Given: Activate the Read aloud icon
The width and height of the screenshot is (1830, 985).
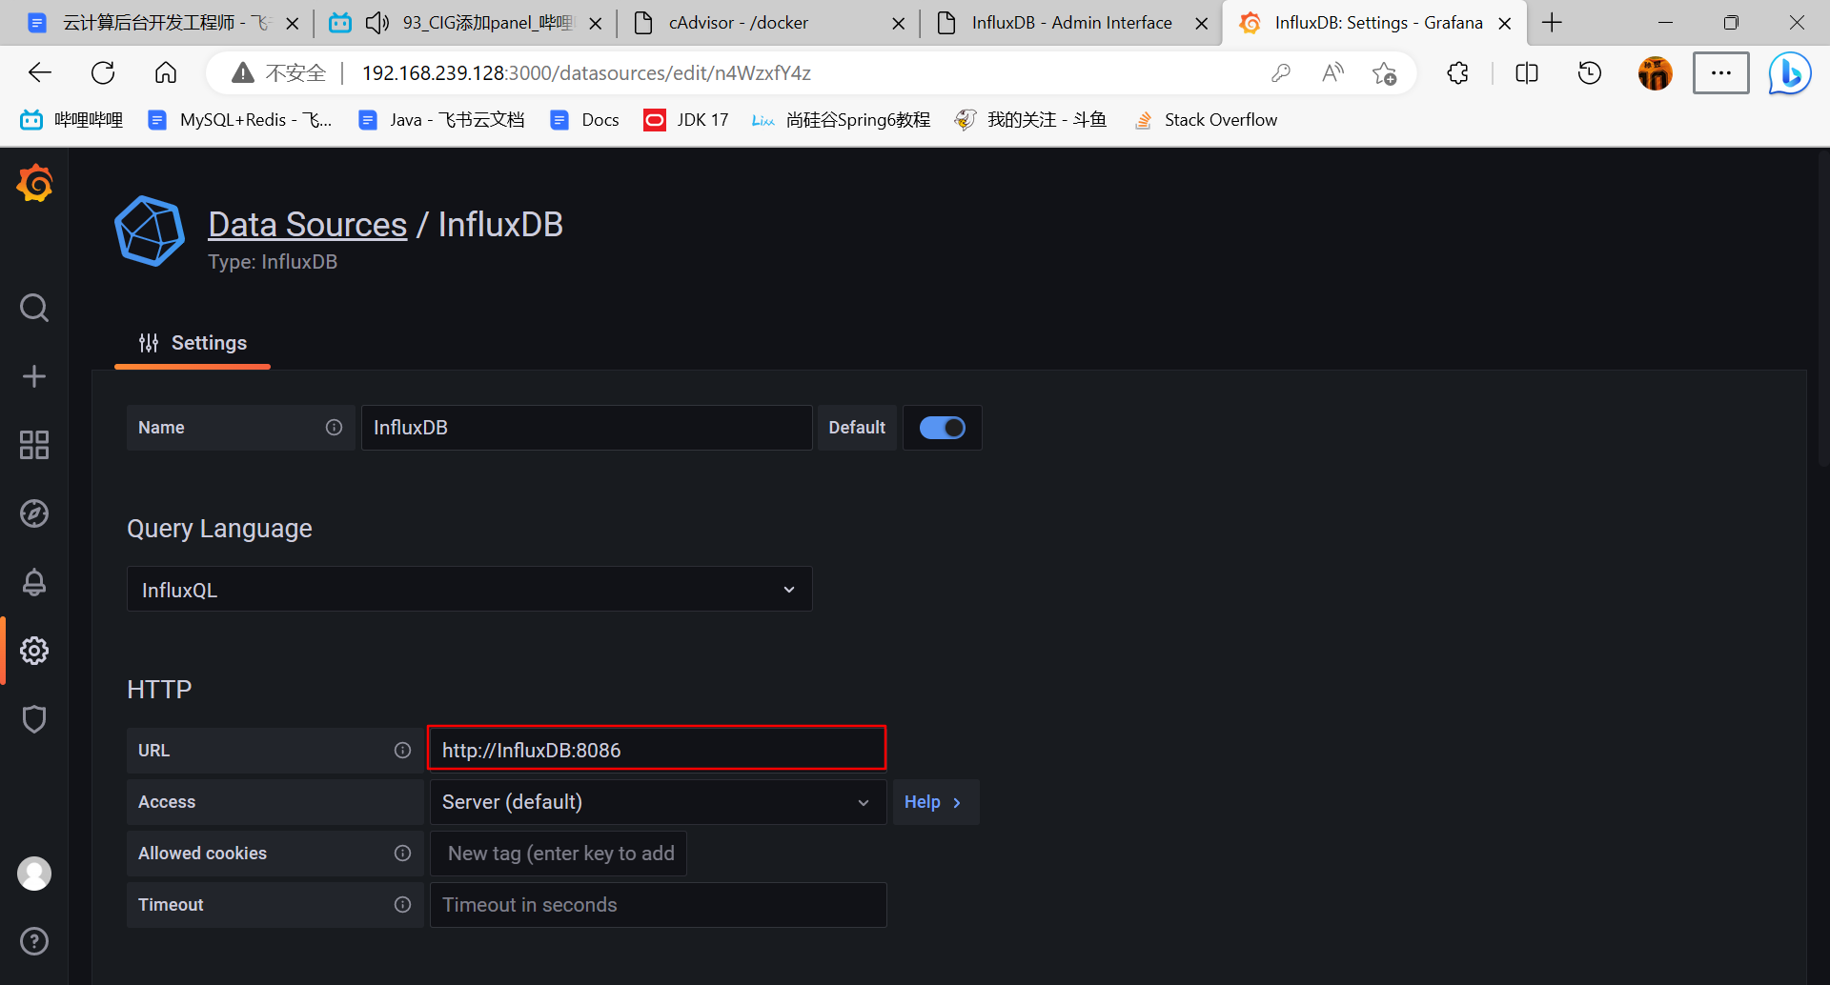Looking at the screenshot, I should [1332, 73].
